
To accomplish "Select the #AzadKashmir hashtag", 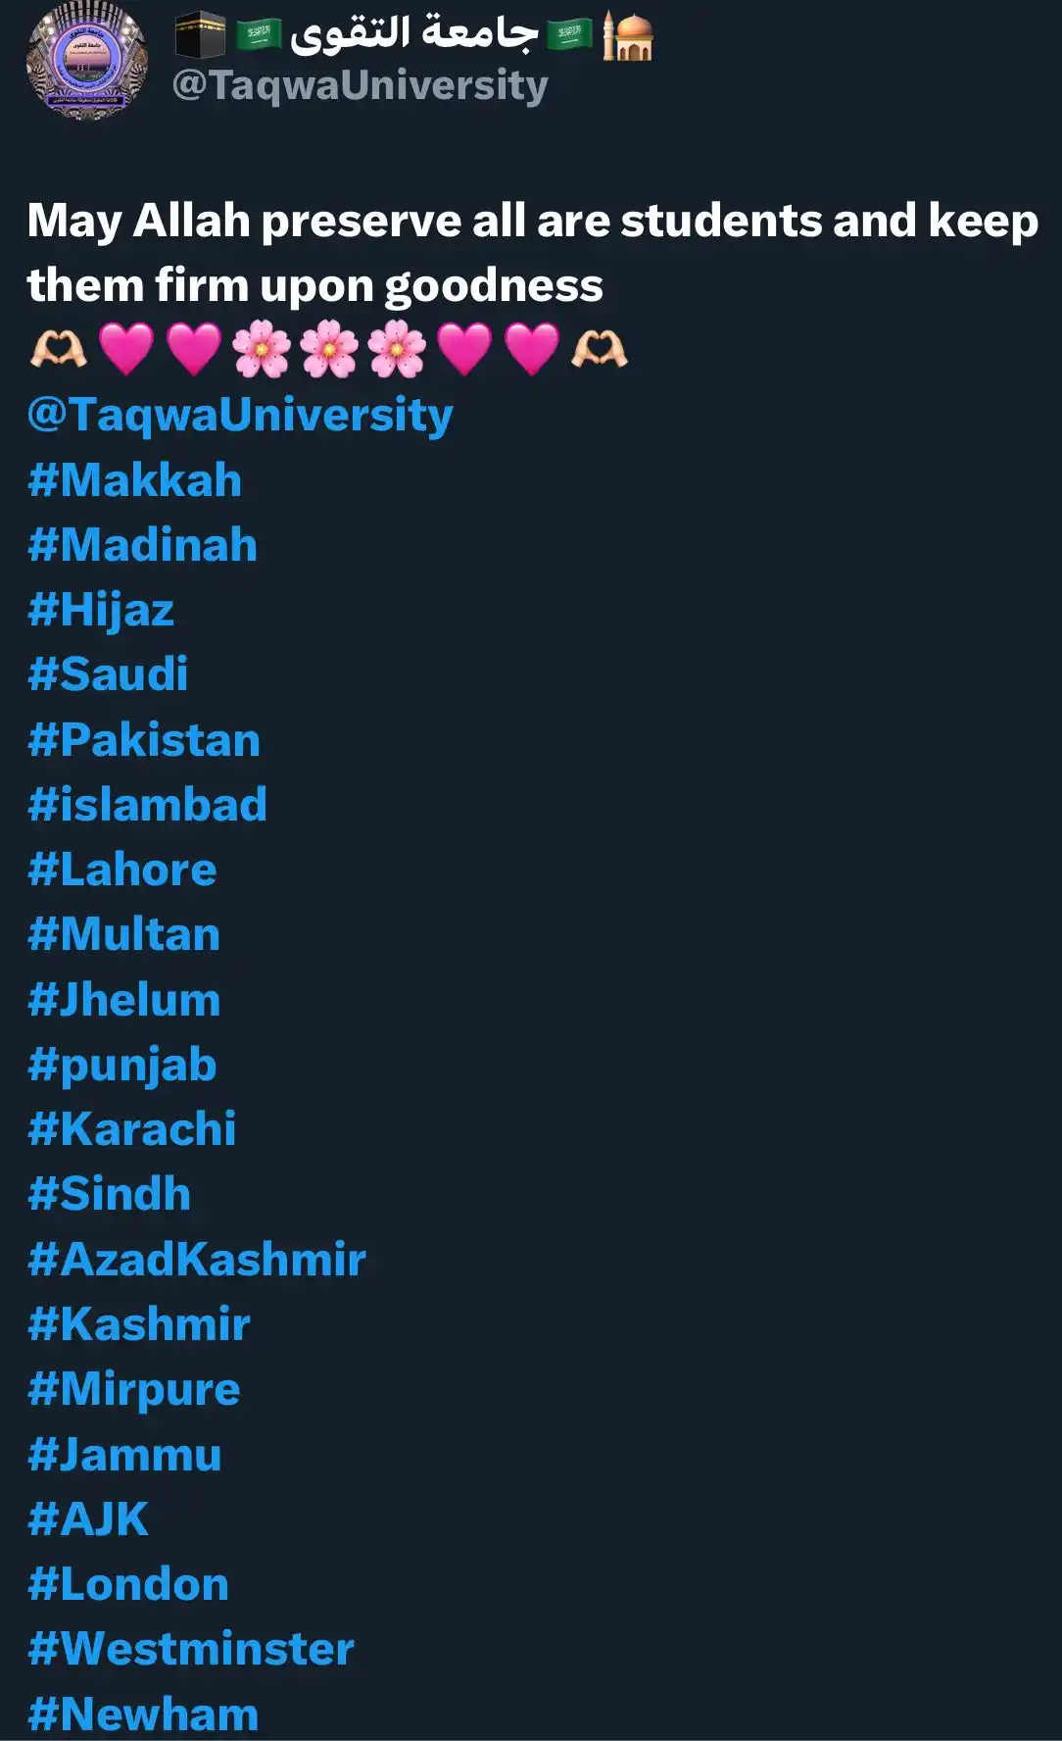I will click(197, 1260).
